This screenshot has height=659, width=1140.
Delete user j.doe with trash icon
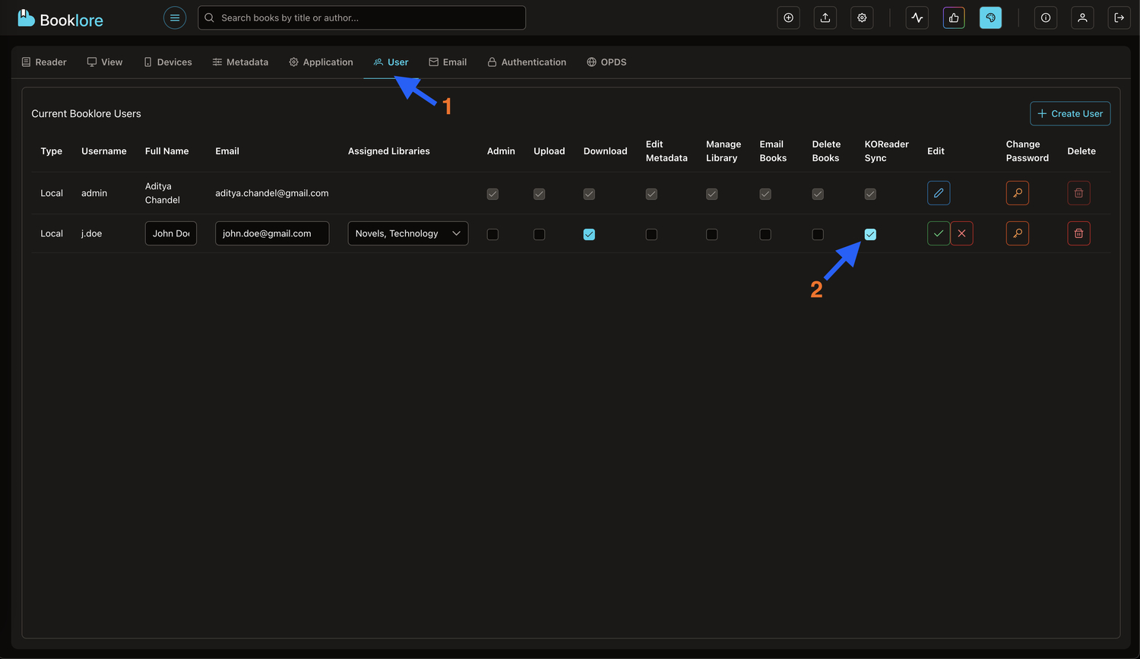tap(1078, 233)
